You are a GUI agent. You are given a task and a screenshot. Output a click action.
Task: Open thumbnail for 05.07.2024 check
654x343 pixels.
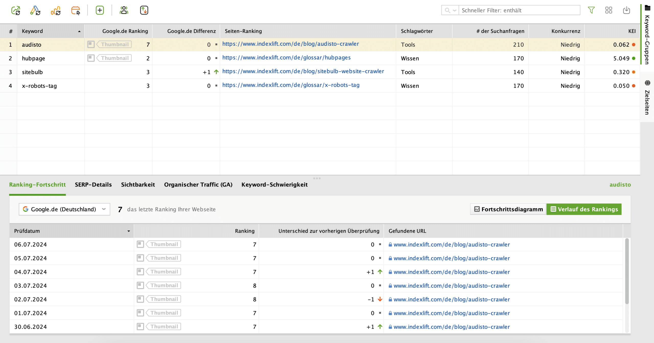140,258
